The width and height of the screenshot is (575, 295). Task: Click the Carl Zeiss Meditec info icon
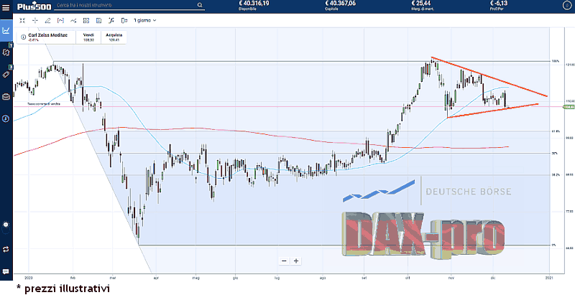coord(24,37)
